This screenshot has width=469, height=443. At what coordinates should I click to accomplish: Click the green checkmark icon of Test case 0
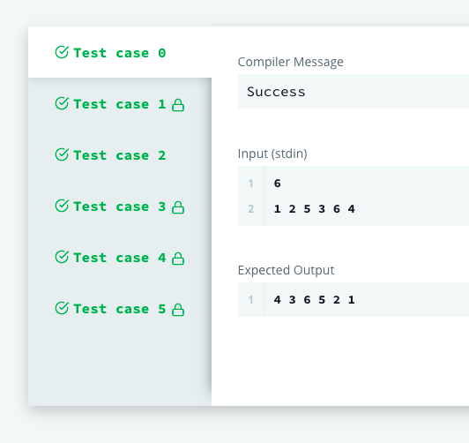62,52
